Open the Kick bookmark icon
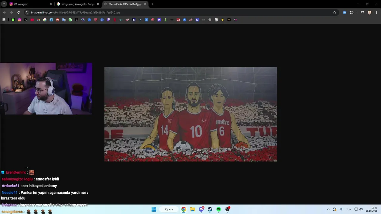Screen dimensions: 381x214 coord(13,20)
